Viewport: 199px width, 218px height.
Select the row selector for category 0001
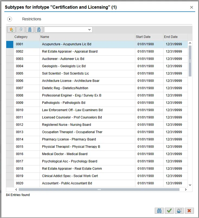(x=10, y=44)
